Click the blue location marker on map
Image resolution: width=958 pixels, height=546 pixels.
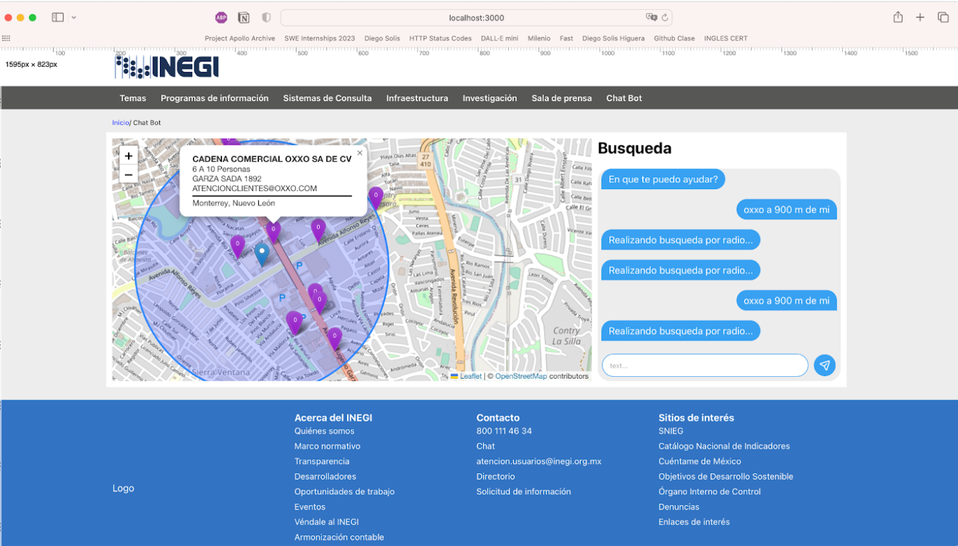tap(262, 254)
